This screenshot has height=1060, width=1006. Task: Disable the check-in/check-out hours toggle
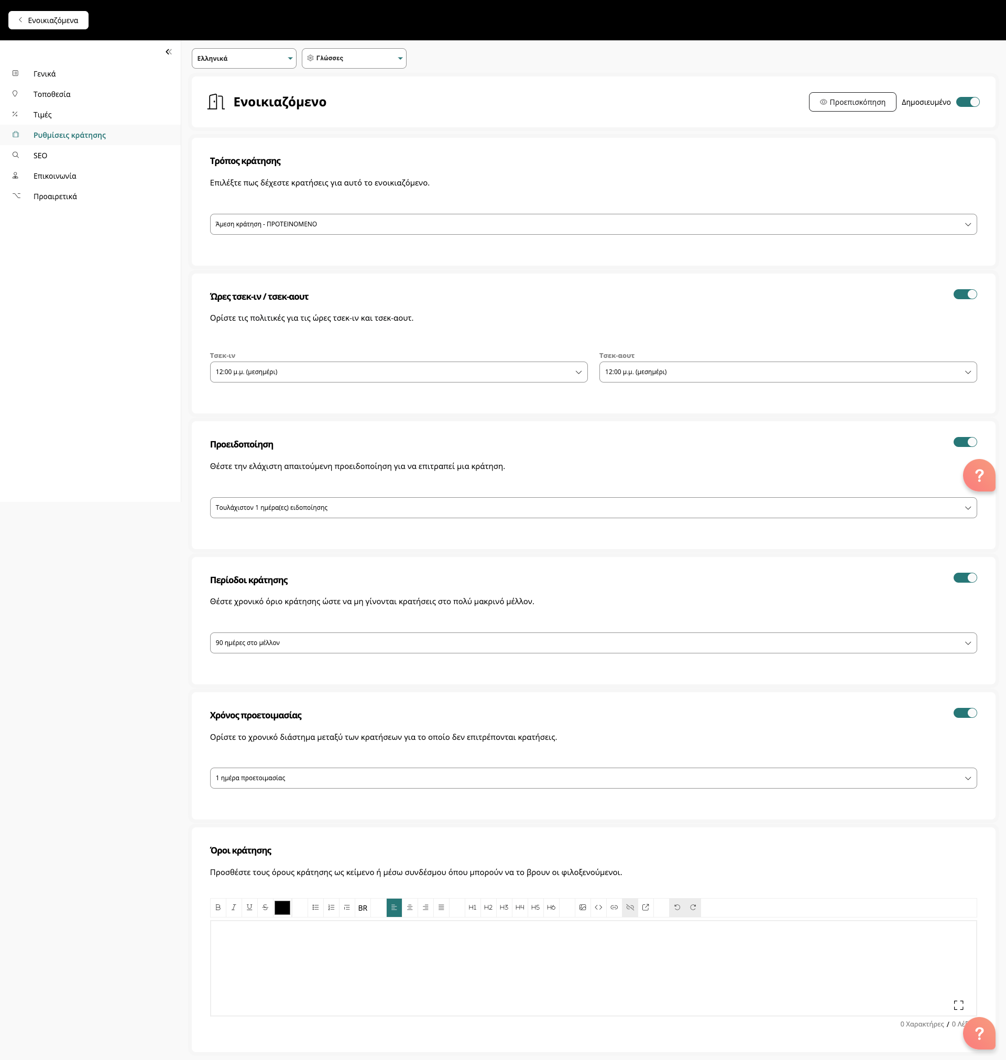[x=965, y=294]
